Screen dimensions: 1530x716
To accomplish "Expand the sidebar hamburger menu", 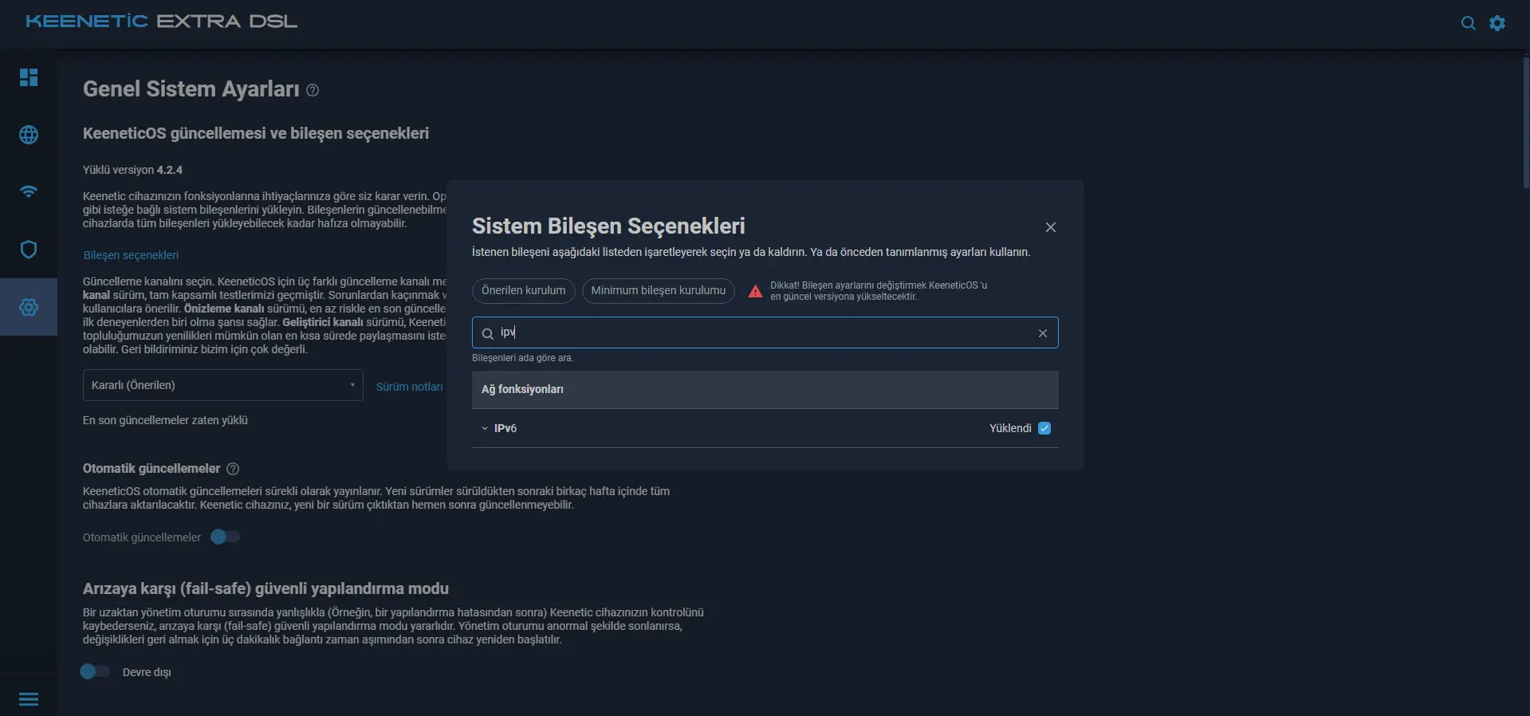I will click(29, 699).
